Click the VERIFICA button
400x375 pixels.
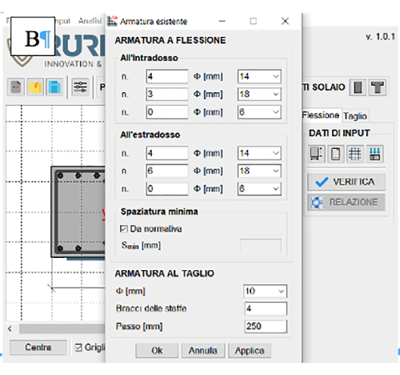(346, 182)
